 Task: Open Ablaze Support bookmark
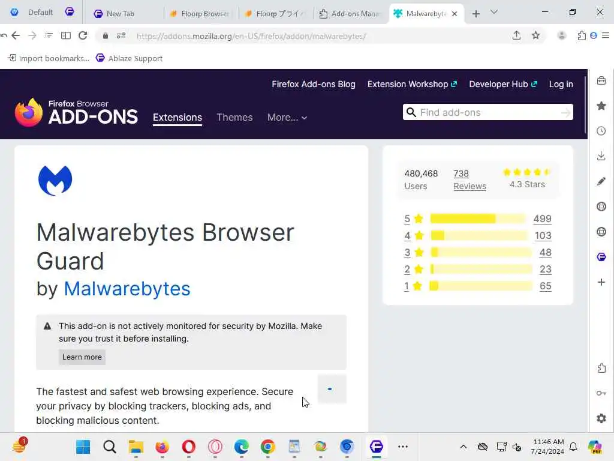pos(130,58)
